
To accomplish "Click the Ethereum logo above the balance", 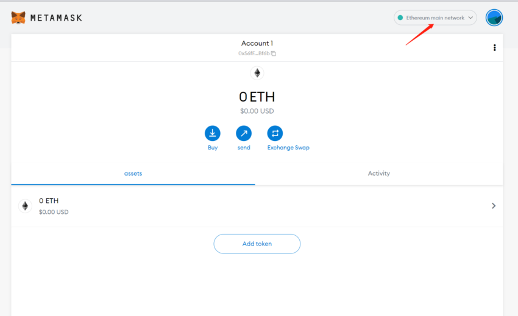I will click(x=257, y=73).
